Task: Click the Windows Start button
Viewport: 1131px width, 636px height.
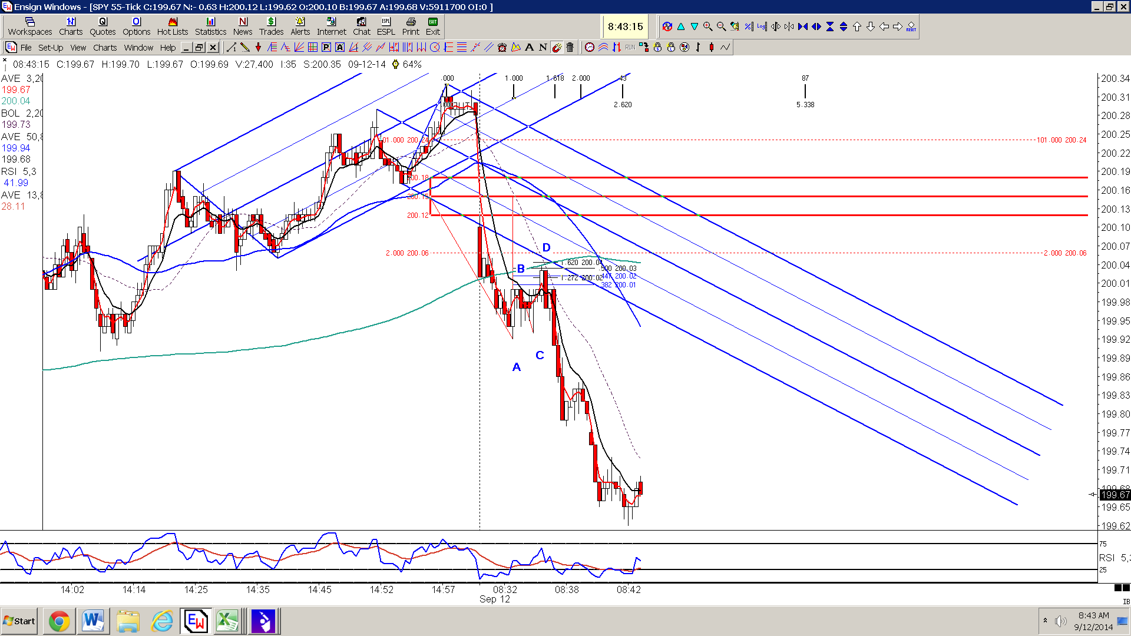Action: [19, 621]
